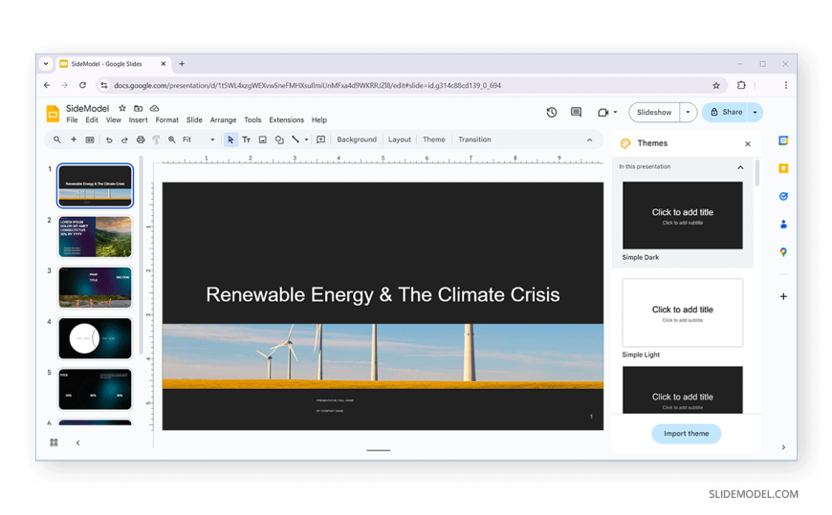Open Contacts side panel icon
The width and height of the screenshot is (832, 515).
pyautogui.click(x=783, y=225)
